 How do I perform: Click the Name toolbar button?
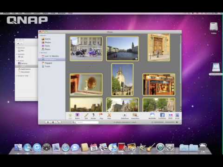pos(77,116)
